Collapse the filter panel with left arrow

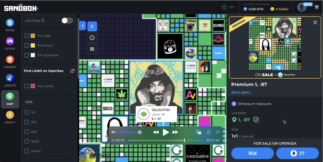click(83, 26)
